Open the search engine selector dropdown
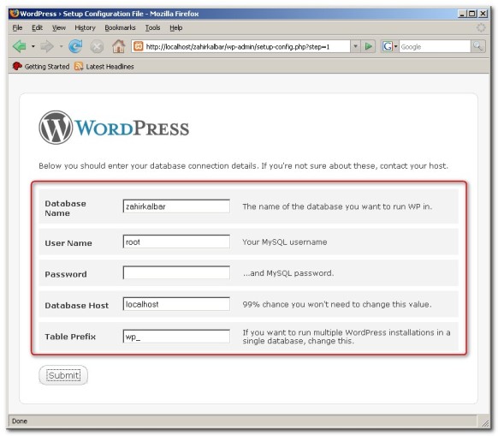498x436 pixels. 395,46
